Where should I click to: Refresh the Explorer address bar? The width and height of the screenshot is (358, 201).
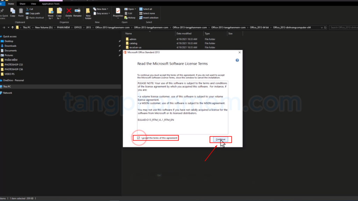(x=325, y=27)
